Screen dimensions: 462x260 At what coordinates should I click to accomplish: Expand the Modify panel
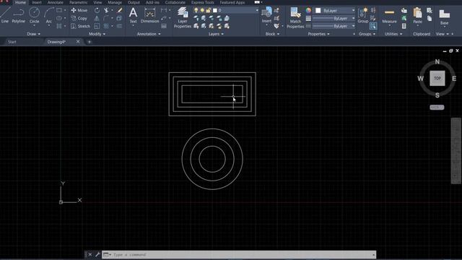click(97, 34)
